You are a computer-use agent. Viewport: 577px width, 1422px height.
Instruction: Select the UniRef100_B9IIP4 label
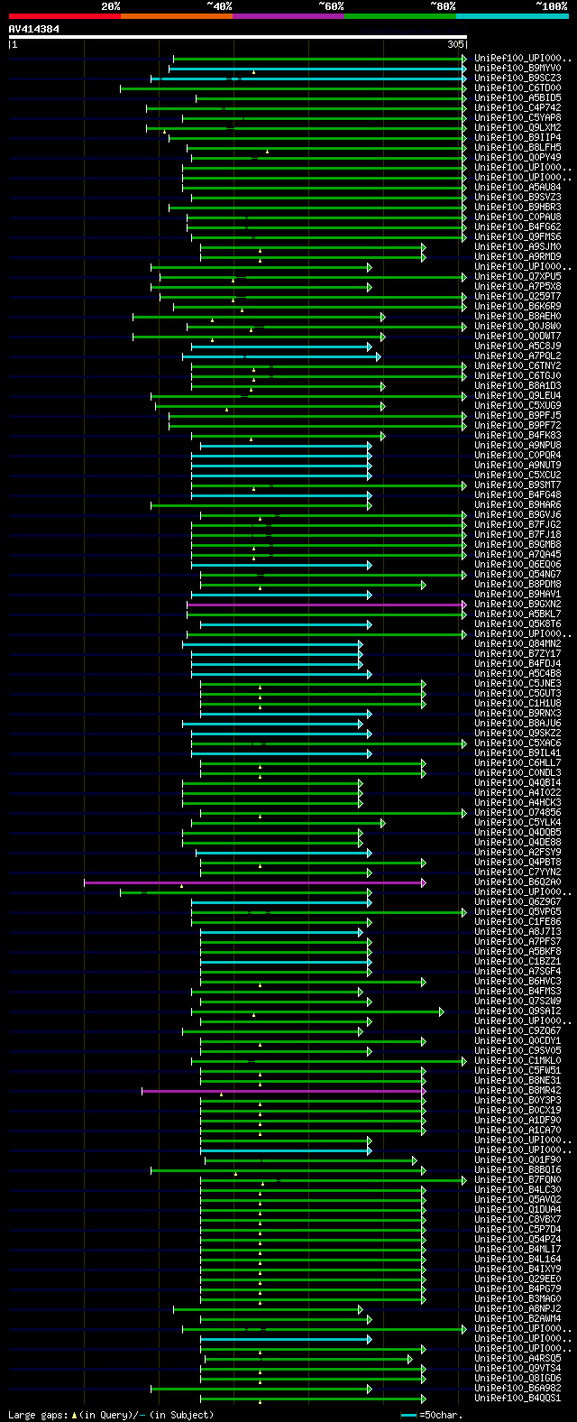click(517, 137)
